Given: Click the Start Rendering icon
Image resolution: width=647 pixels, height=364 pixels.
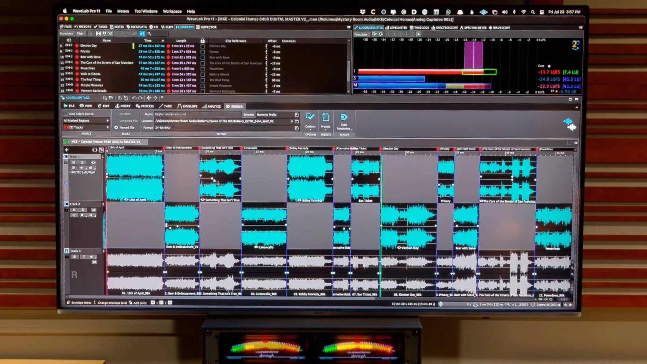Looking at the screenshot, I should tap(343, 117).
